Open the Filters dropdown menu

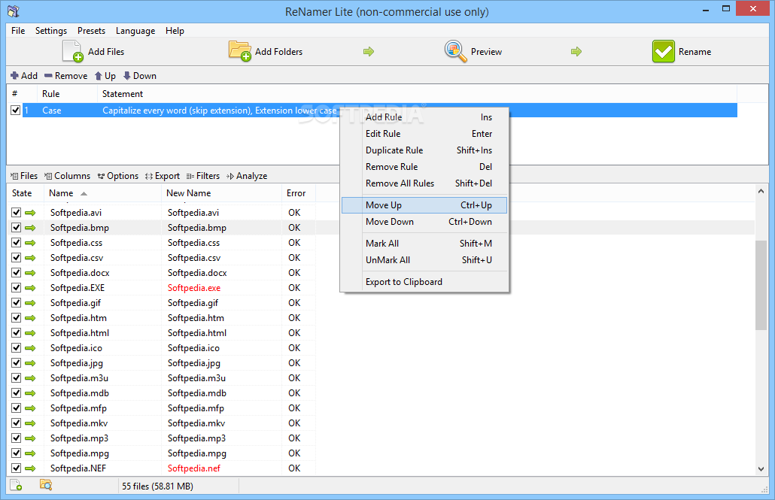[x=202, y=176]
